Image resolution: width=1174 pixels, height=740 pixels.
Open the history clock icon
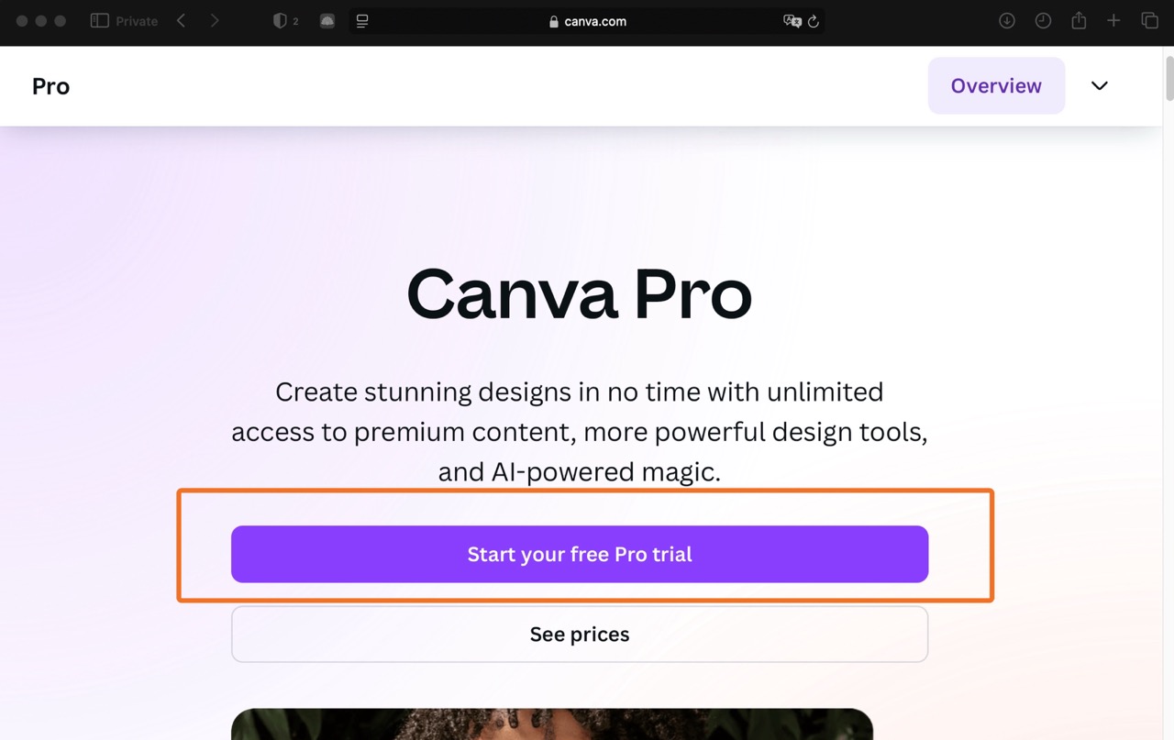point(1043,21)
